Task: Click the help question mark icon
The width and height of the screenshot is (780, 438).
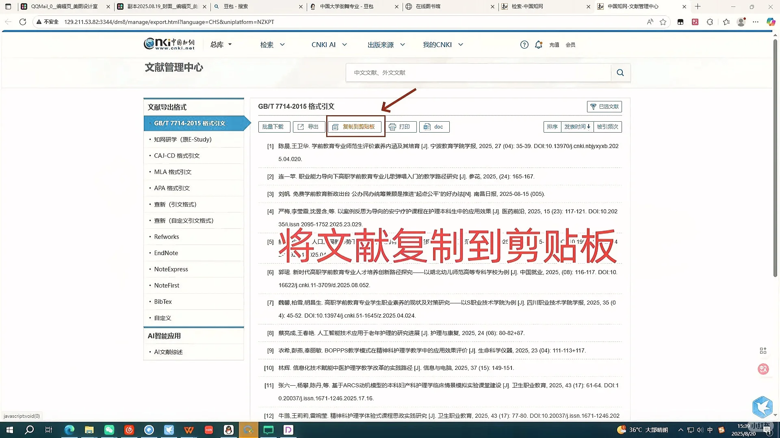Action: point(524,45)
